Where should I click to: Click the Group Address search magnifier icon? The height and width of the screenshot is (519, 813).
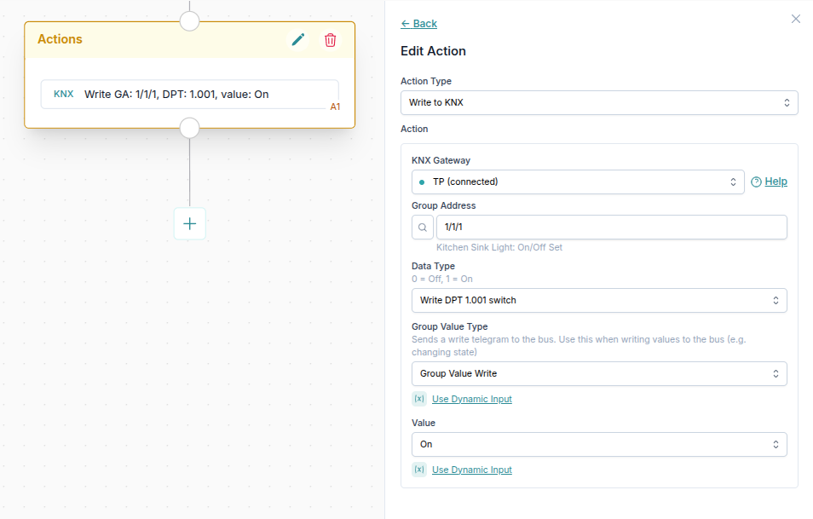click(423, 228)
